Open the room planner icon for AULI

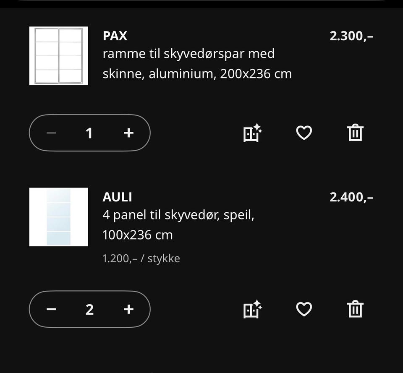(x=253, y=309)
